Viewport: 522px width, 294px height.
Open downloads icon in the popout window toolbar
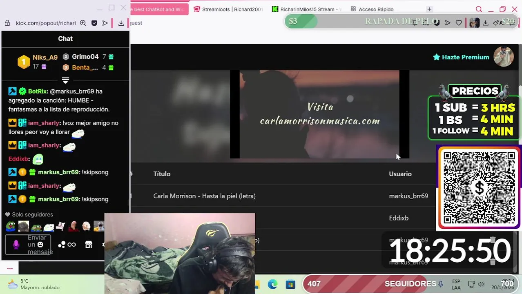pyautogui.click(x=121, y=23)
